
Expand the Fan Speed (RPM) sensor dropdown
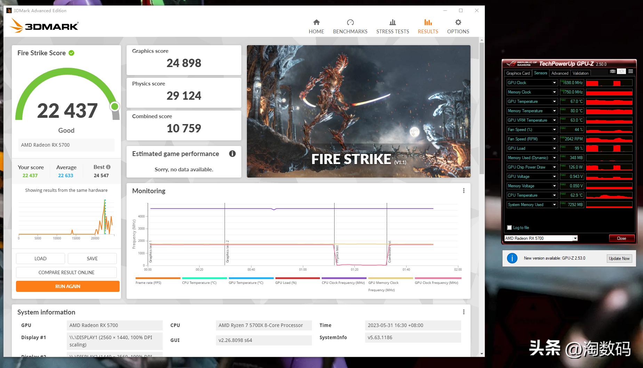click(554, 139)
